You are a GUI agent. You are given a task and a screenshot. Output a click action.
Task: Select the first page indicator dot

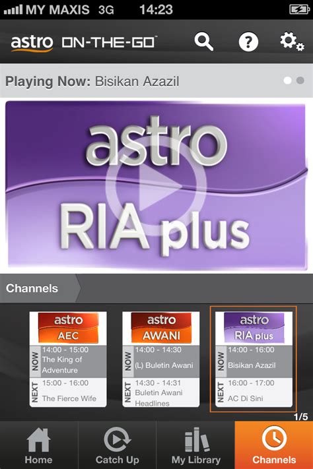coord(287,80)
